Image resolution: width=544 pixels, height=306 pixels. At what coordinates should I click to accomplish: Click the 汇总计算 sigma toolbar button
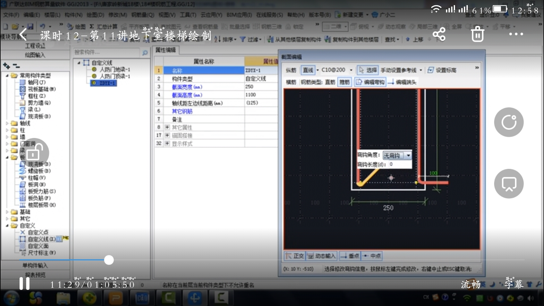(x=103, y=27)
